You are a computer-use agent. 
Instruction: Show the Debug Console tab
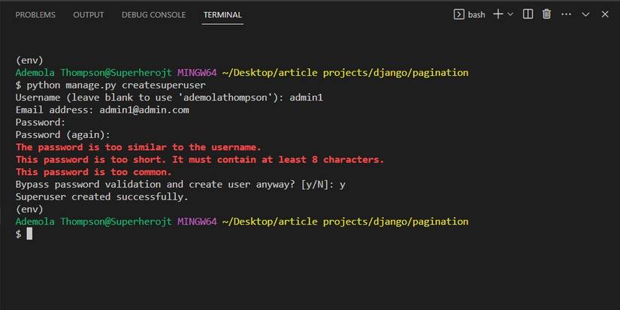tap(153, 15)
